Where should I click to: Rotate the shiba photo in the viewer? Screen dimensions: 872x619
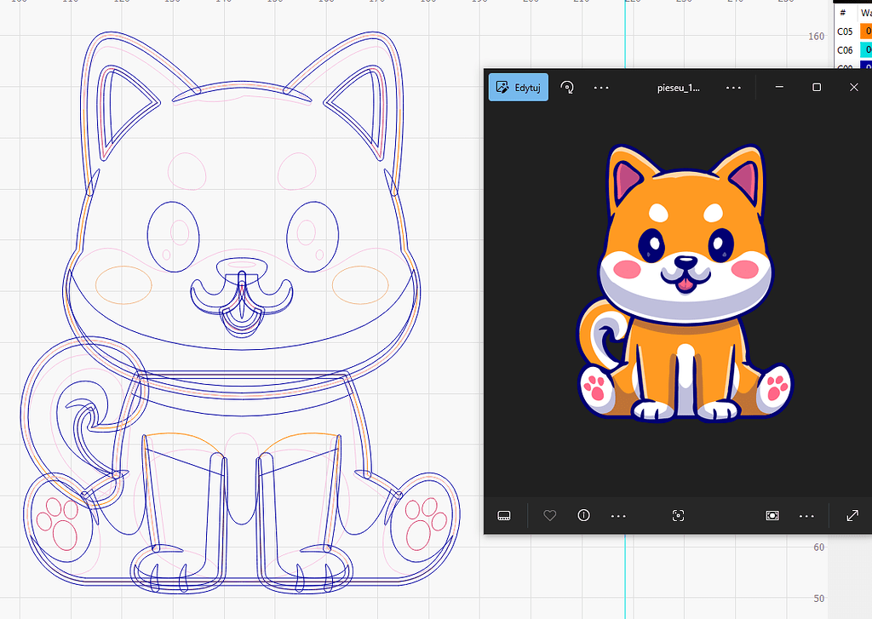click(566, 87)
